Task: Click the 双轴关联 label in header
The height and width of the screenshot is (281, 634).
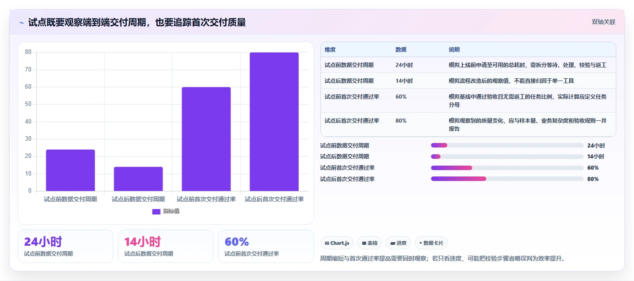Action: pyautogui.click(x=604, y=22)
